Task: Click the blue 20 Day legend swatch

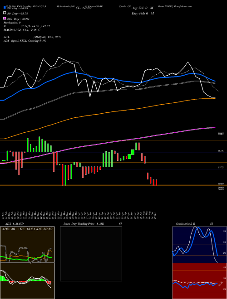Action: (x=5, y=8)
